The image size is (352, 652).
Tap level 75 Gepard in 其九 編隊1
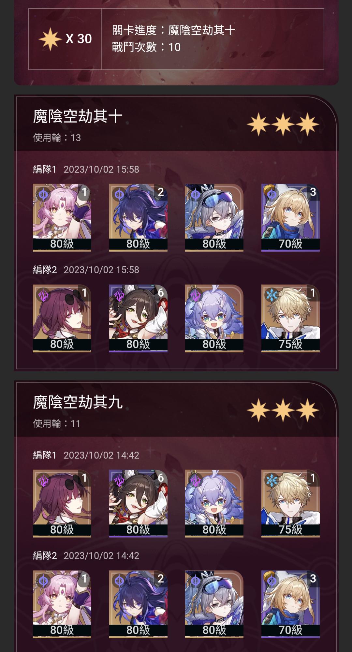pyautogui.click(x=290, y=503)
